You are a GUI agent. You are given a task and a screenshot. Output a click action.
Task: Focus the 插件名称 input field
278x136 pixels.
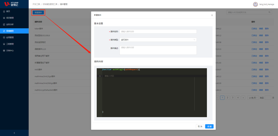coord(158,31)
